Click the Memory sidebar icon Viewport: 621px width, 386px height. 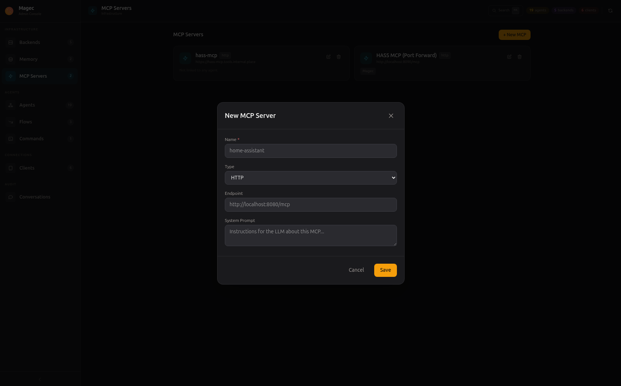(x=10, y=59)
